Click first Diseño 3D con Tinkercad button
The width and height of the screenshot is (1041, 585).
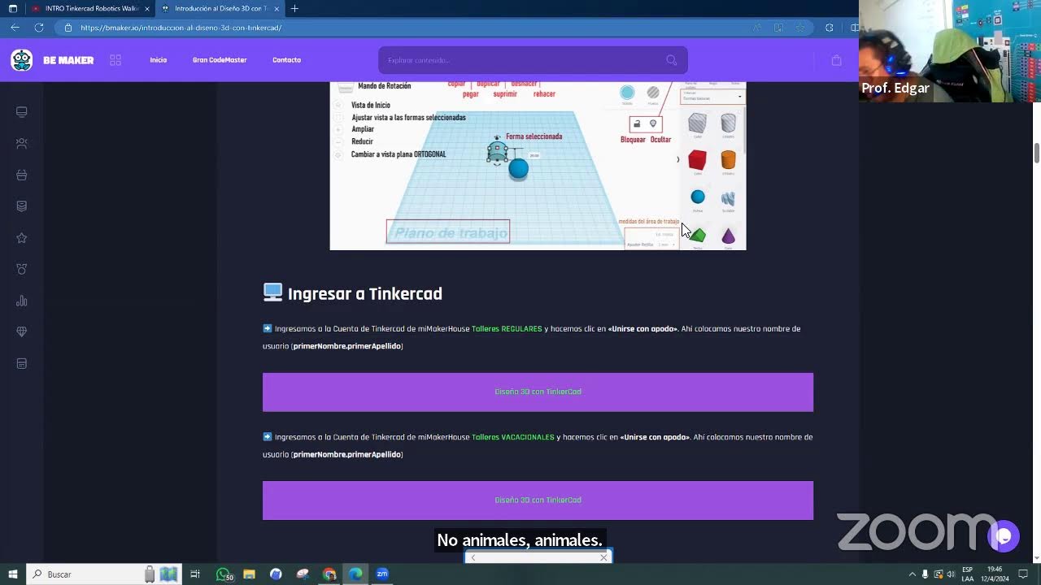pos(538,392)
